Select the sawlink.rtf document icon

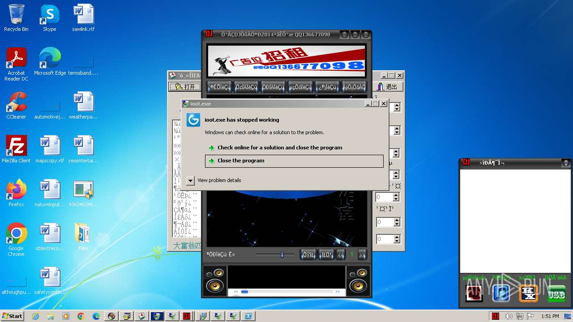pos(83,18)
